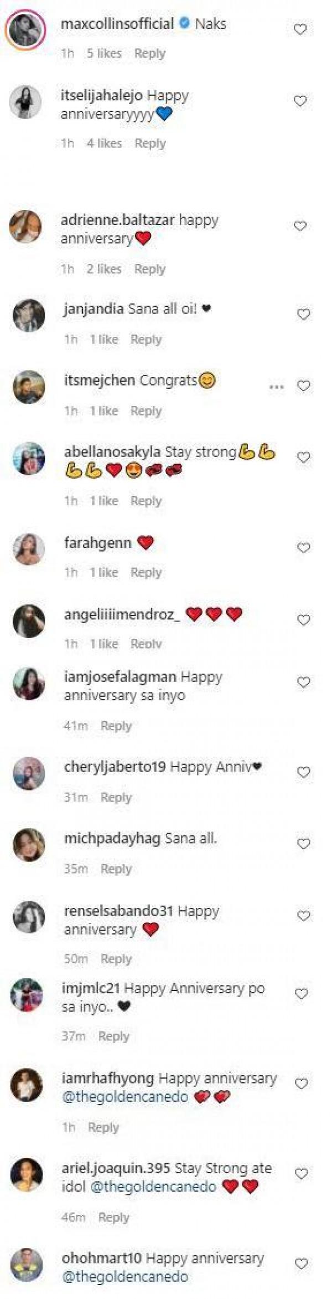View the 5 likes on maxcollinsofficial's comment

coord(103,53)
